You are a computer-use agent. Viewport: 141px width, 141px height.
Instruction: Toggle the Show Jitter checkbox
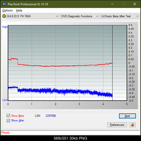(x=8, y=120)
